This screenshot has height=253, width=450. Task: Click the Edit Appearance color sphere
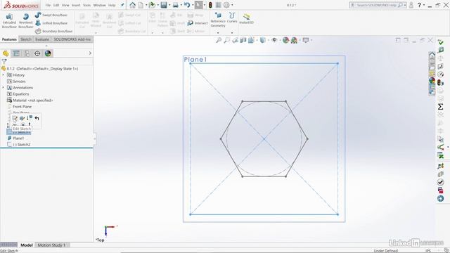coord(285,40)
